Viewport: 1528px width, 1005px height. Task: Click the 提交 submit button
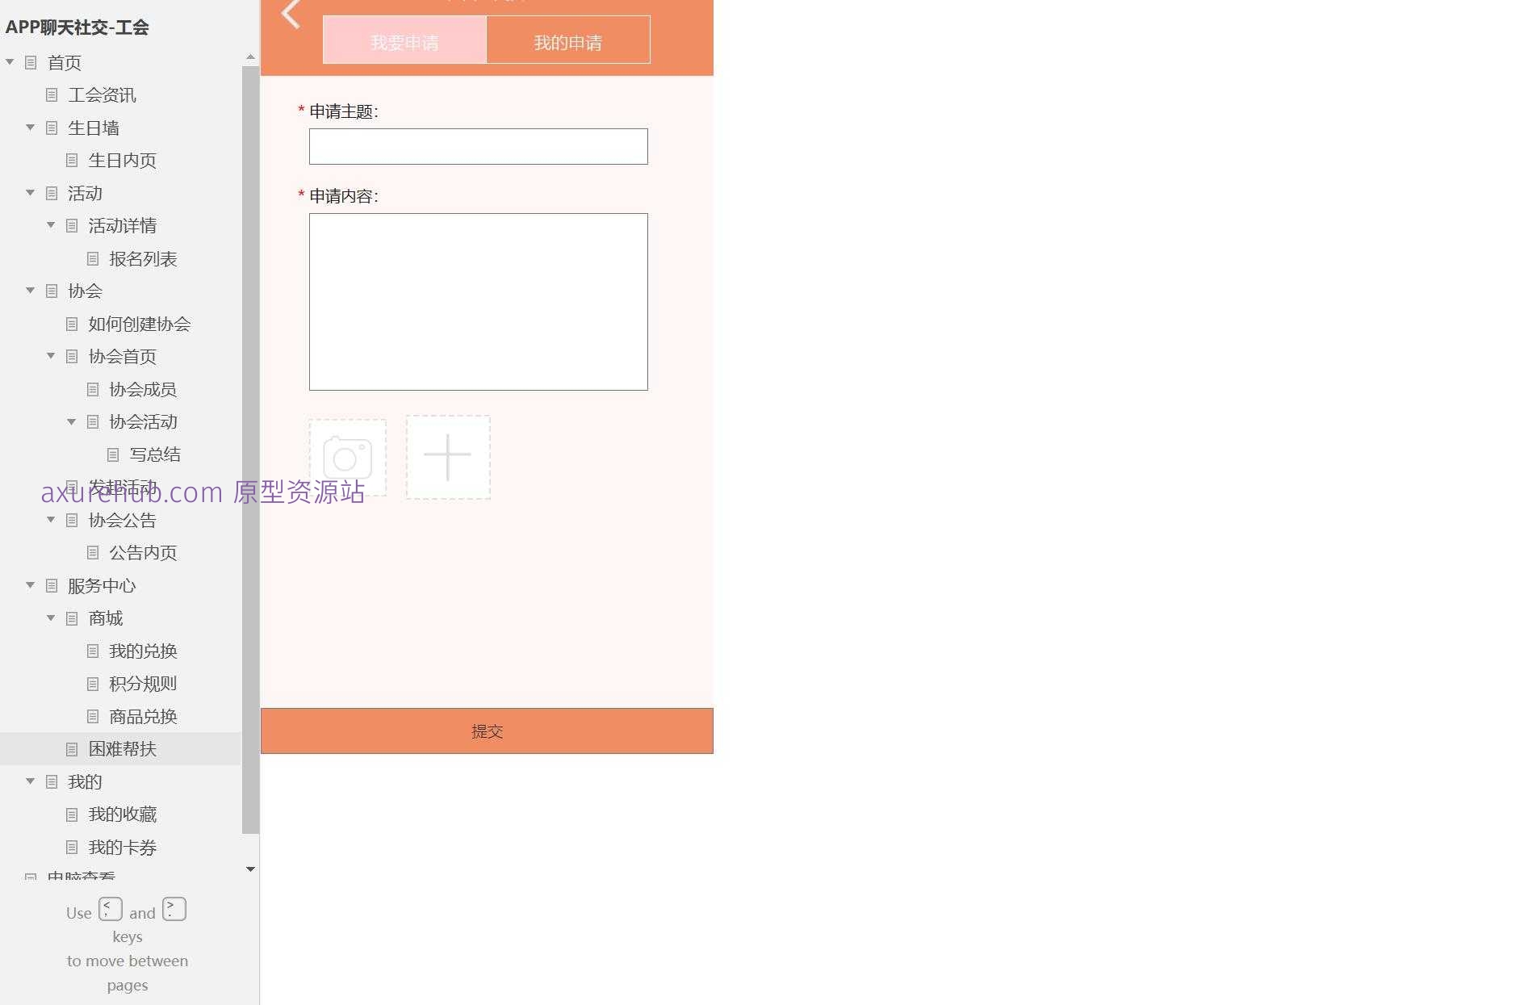click(486, 731)
